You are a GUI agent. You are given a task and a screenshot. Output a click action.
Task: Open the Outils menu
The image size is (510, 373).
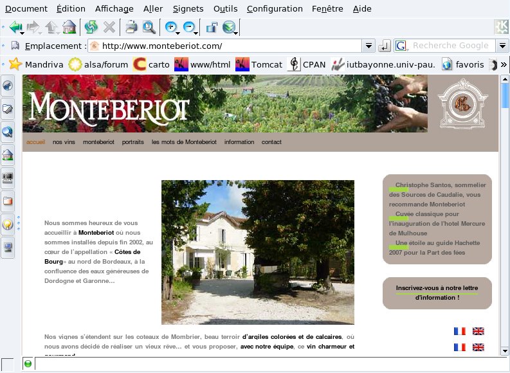(x=225, y=9)
